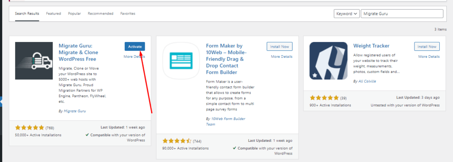Click the 50,000+ Active Installations text

click(38, 135)
